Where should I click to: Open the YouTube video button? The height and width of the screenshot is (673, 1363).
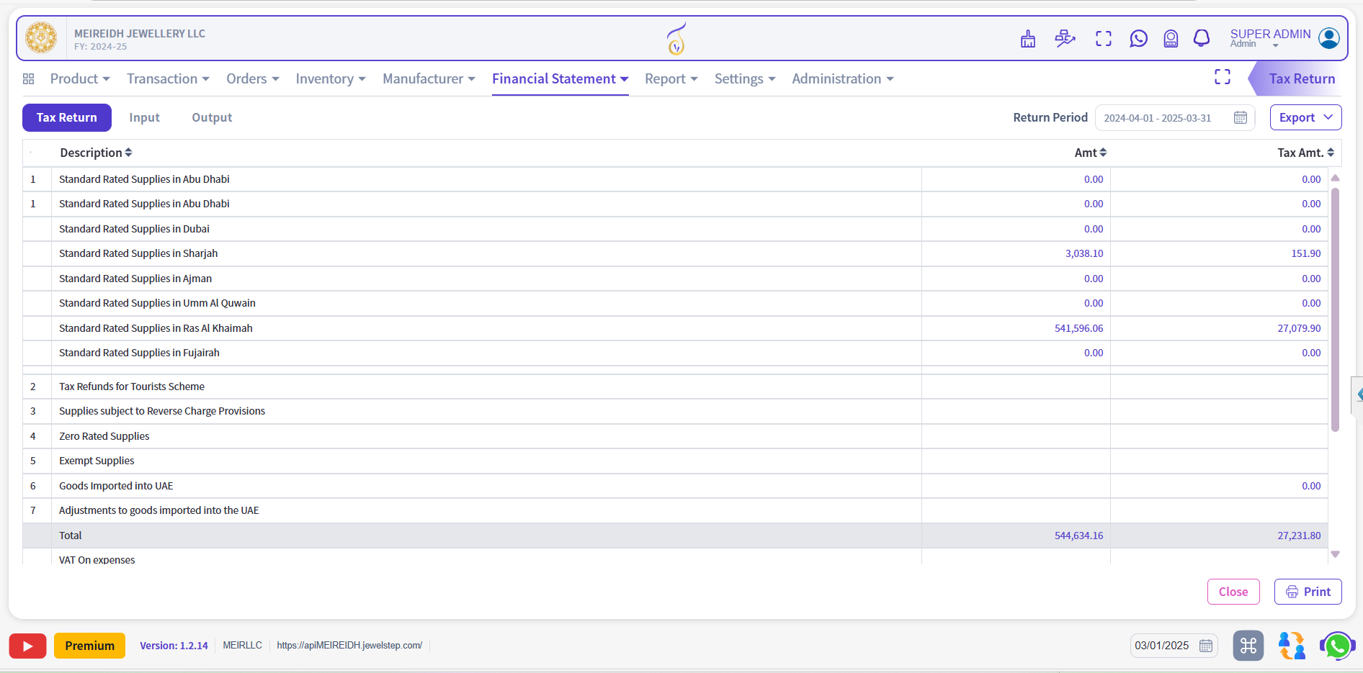27,646
